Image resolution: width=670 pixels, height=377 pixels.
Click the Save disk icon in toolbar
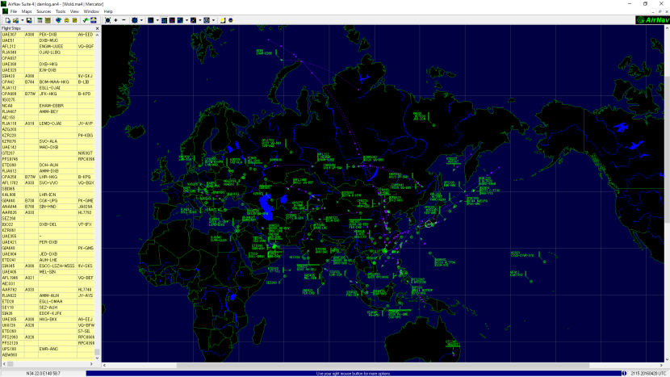click(x=29, y=19)
